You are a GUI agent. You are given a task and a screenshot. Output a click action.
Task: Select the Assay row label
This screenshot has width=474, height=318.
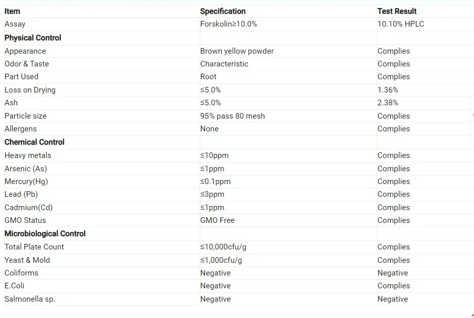point(15,24)
